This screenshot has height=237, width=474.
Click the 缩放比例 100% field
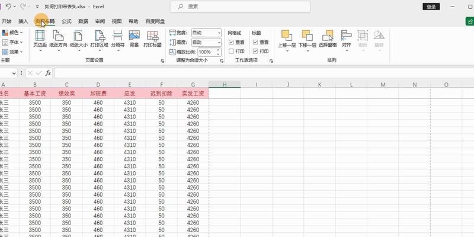click(x=207, y=52)
